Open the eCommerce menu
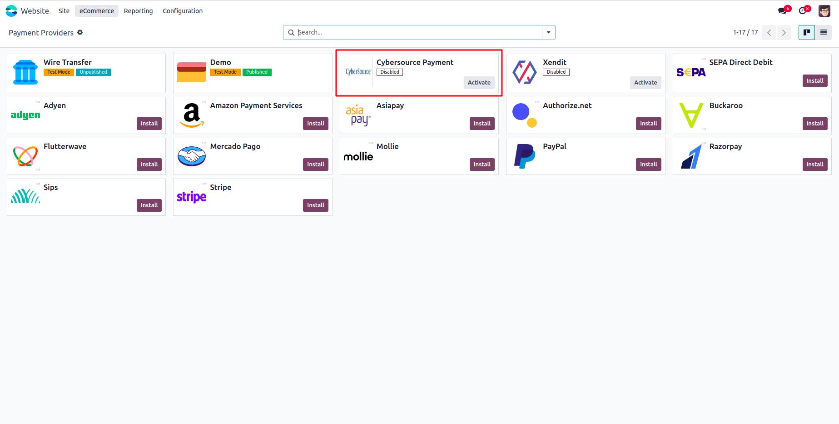 [x=96, y=11]
